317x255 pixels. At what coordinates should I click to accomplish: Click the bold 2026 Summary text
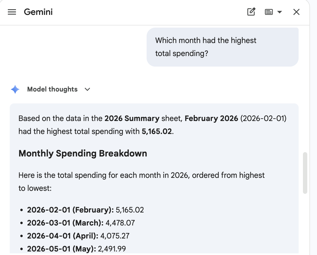132,118
